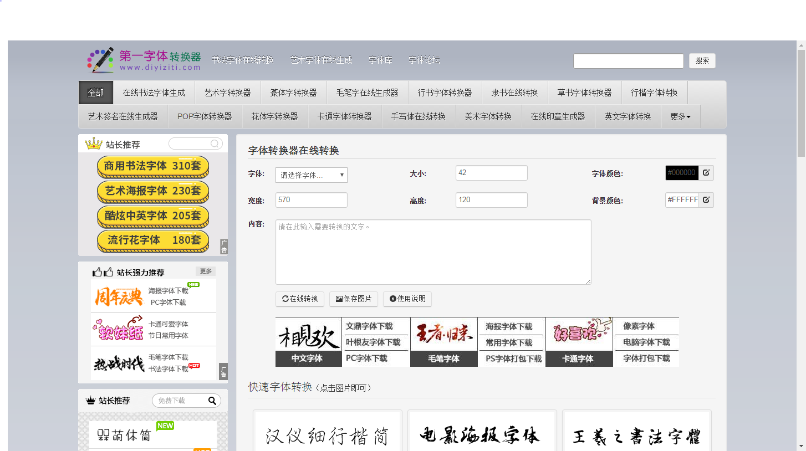Image resolution: width=806 pixels, height=451 pixels.
Task: Click the 像素字体 link
Action: pos(639,326)
